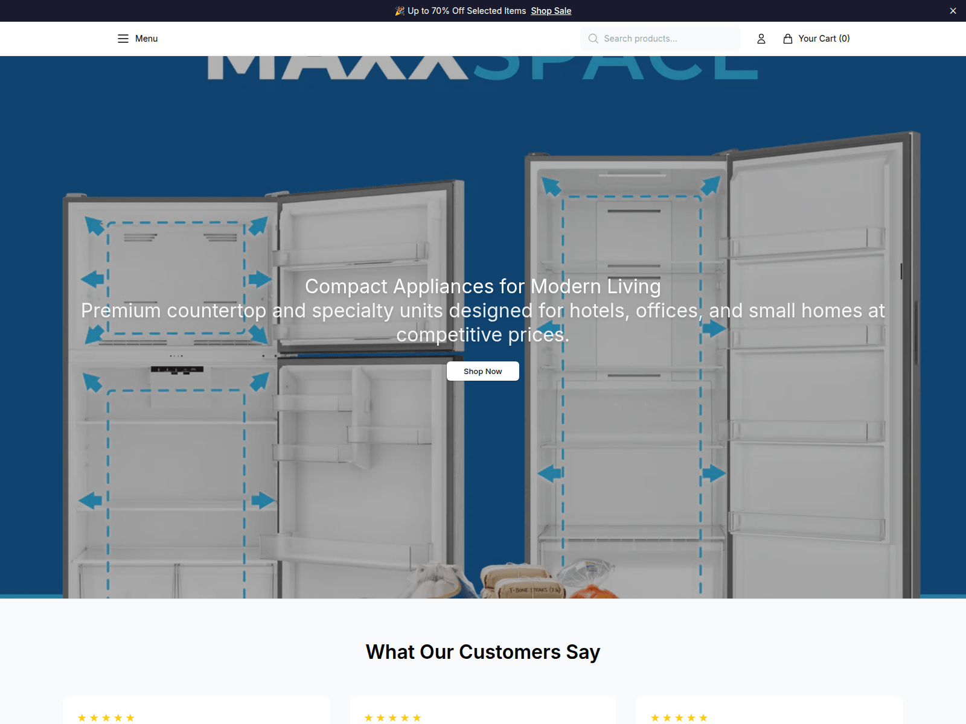Viewport: 966px width, 724px height.
Task: Dismiss the promo banner with X
Action: pos(953,11)
